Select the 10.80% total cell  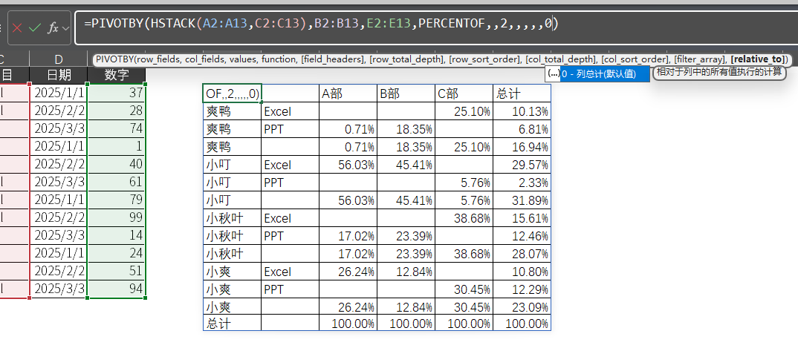pos(522,271)
